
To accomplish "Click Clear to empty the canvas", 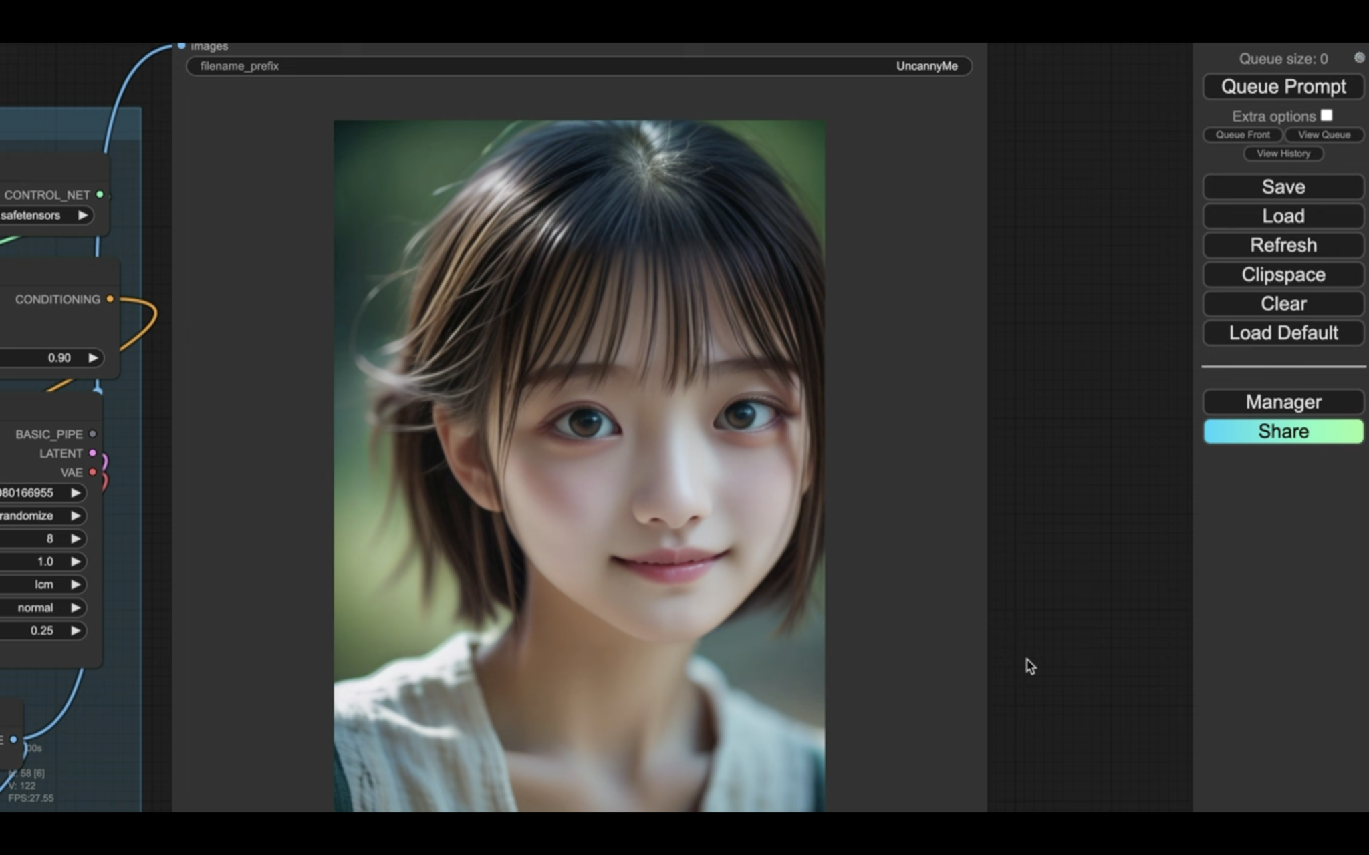I will click(1282, 303).
